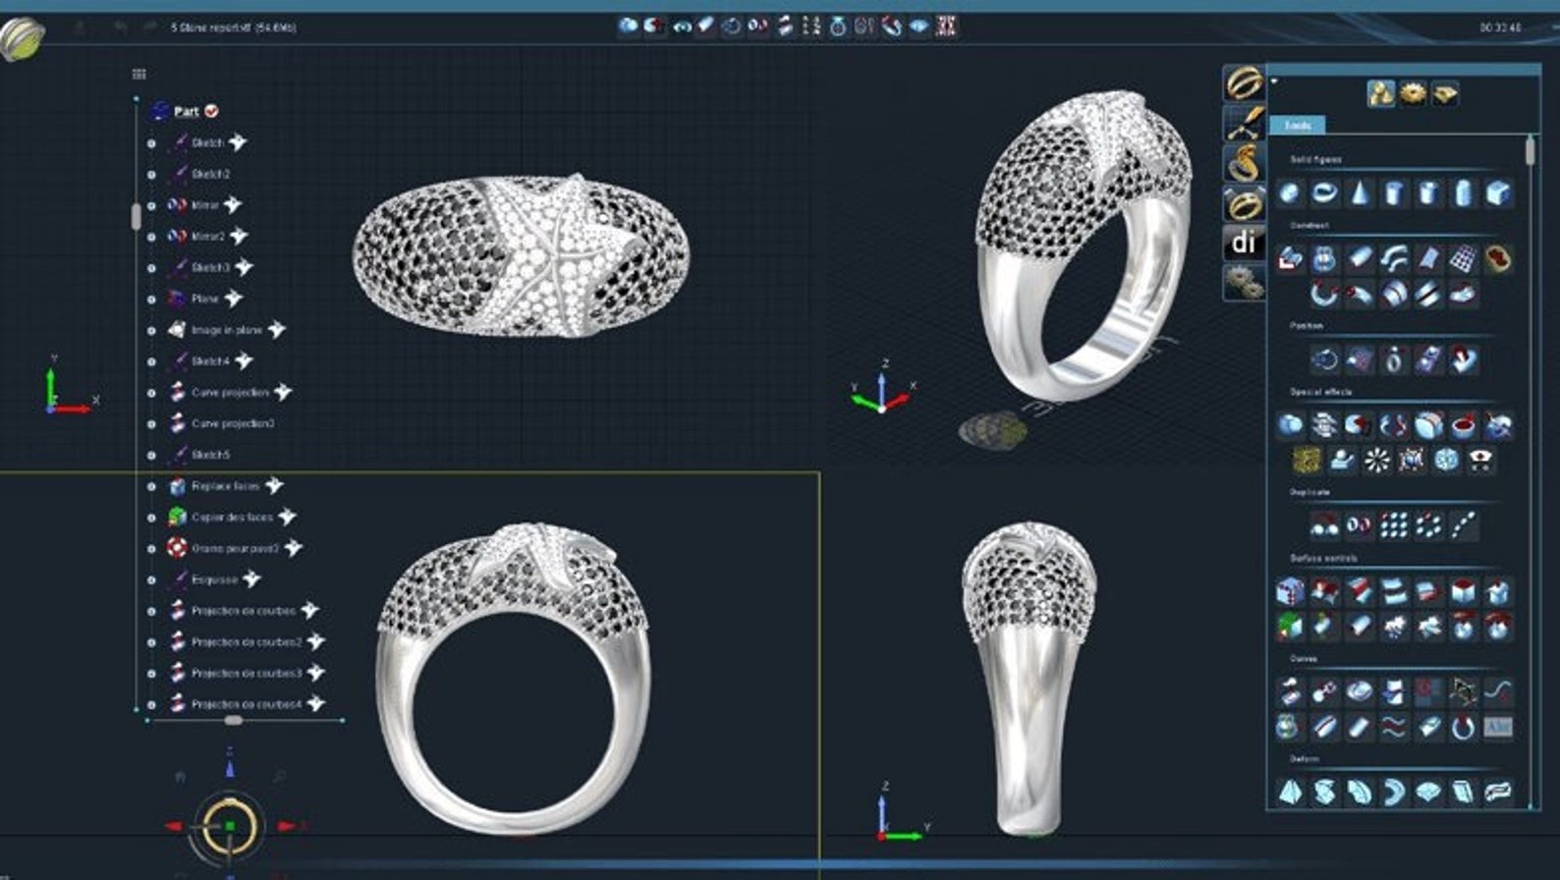
Task: Pick the snowflake special effects tool
Action: (1446, 460)
